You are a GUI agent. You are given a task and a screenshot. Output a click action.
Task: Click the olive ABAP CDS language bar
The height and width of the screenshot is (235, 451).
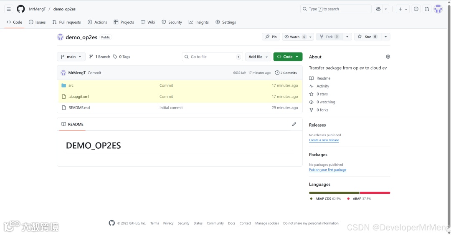(x=334, y=193)
